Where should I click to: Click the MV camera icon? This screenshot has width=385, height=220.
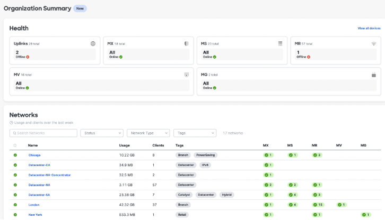186,75
